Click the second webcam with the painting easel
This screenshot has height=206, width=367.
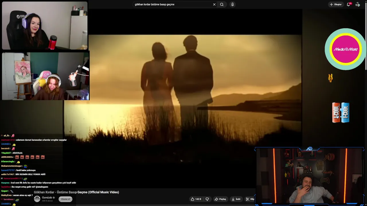pos(46,76)
